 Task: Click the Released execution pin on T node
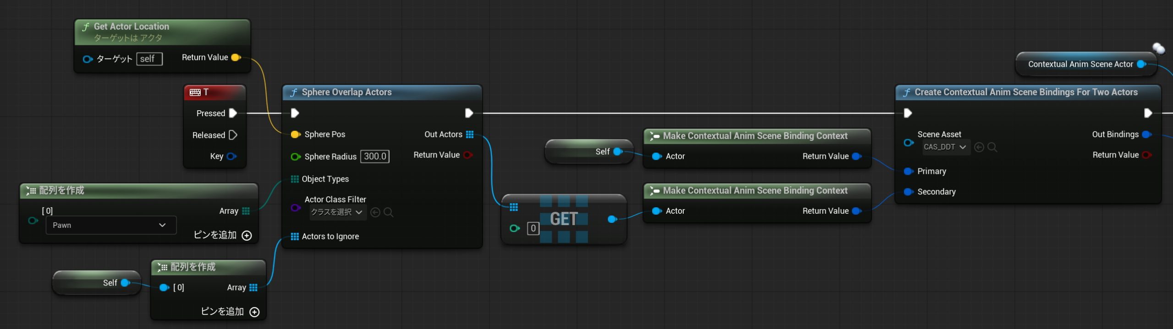[233, 135]
